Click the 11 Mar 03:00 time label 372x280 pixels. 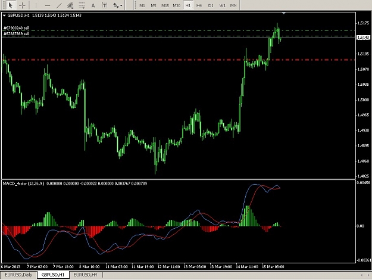point(117,267)
